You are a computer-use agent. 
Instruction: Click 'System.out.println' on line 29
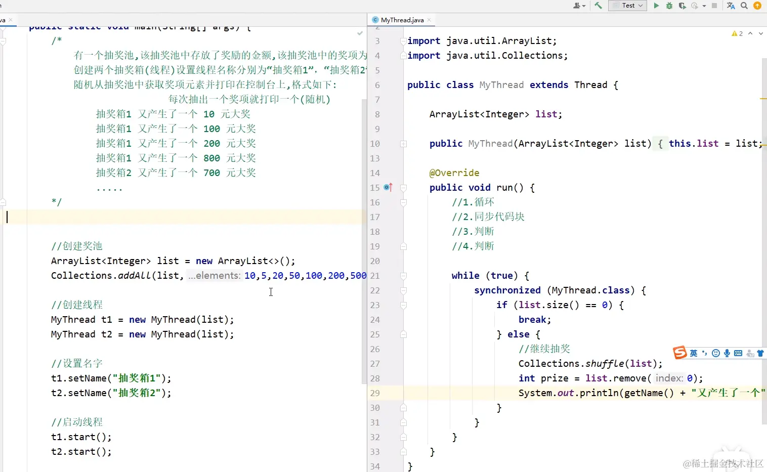[x=569, y=393]
